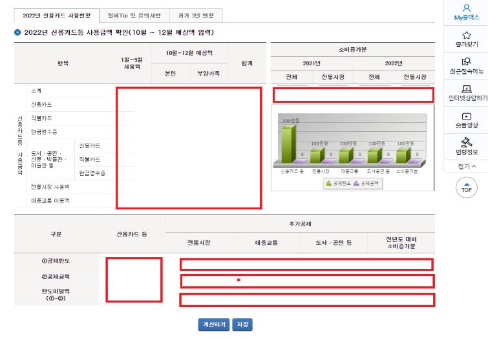
Task: Click the 구분 header in lower table
Action: point(56,234)
